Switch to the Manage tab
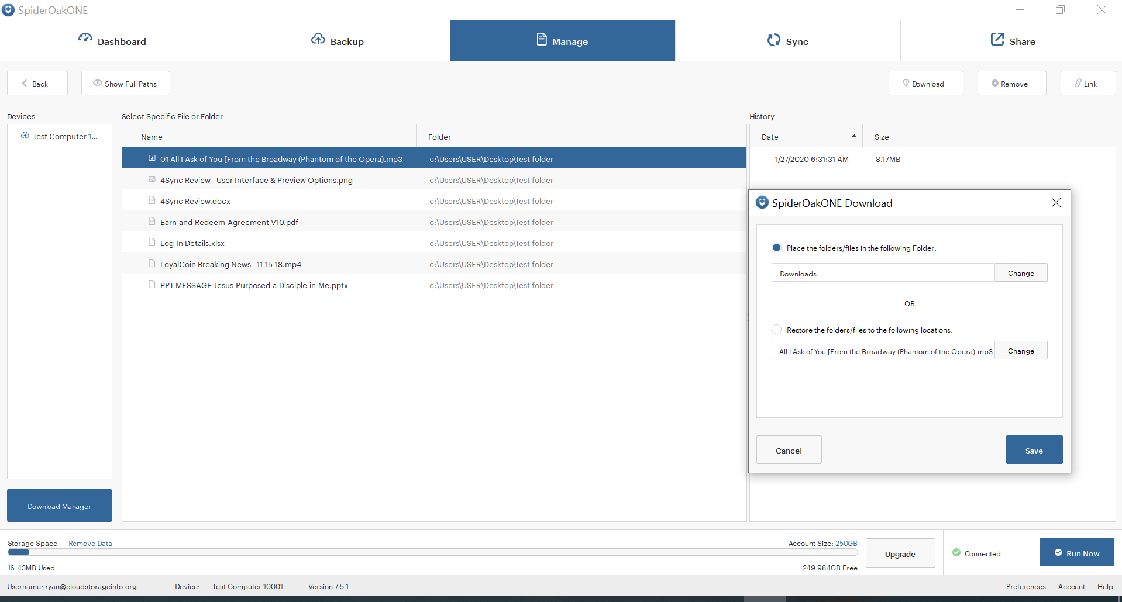1122x602 pixels. tap(562, 40)
